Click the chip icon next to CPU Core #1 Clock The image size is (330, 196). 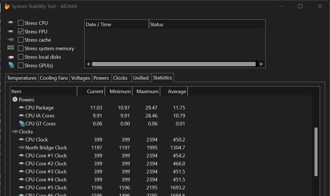pos(21,155)
